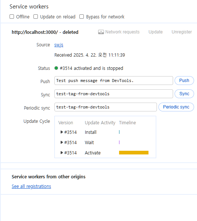197x221 pixels.
Task: Trigger the Periodic sync button
Action: 176,107
